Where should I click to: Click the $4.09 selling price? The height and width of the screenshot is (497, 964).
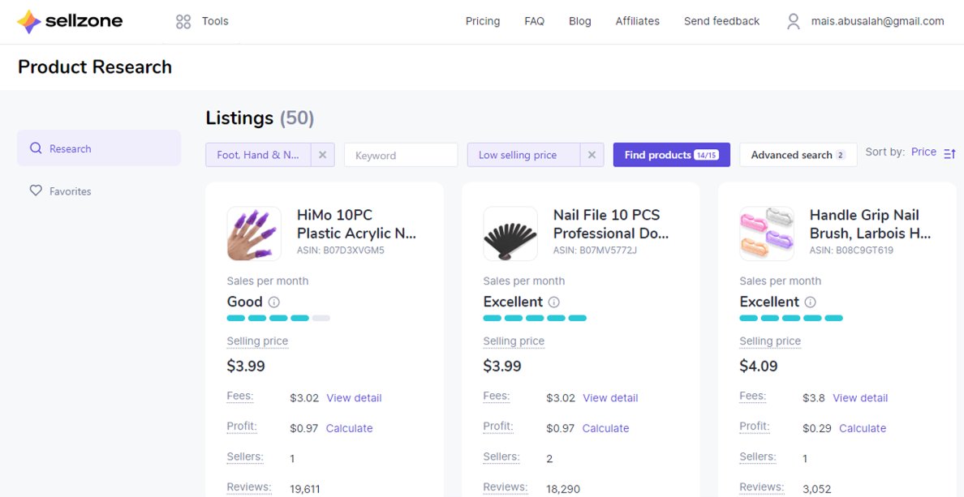759,366
